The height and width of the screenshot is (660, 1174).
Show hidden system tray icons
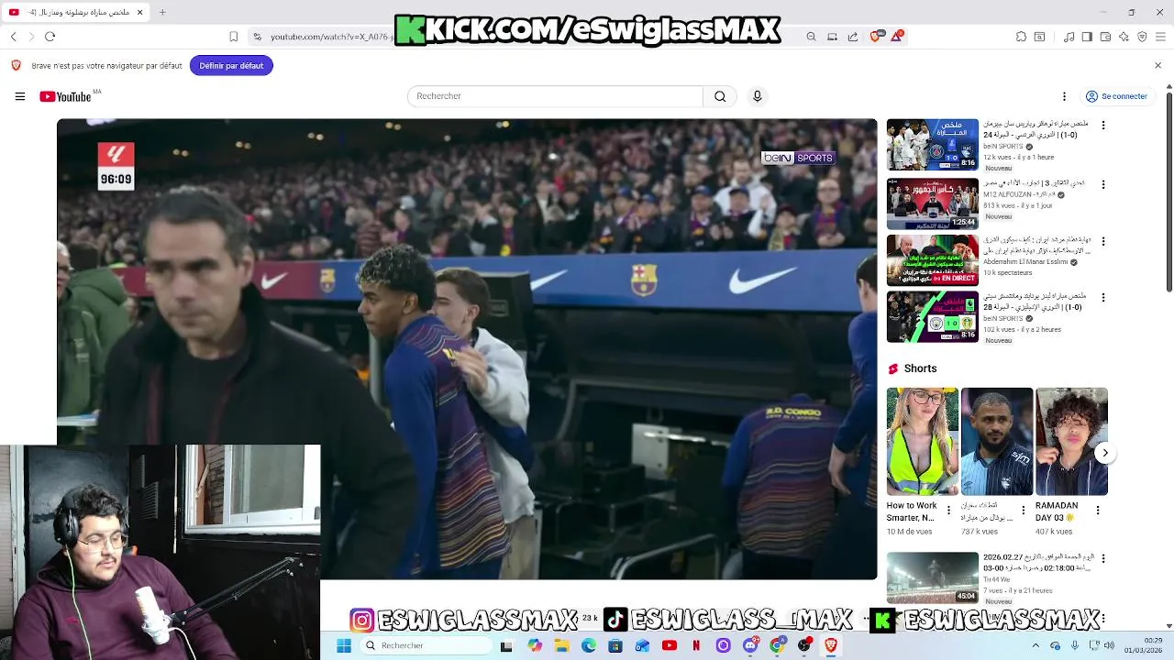click(1036, 645)
